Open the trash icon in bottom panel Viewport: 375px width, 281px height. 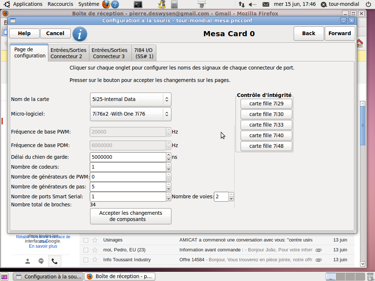point(370,277)
